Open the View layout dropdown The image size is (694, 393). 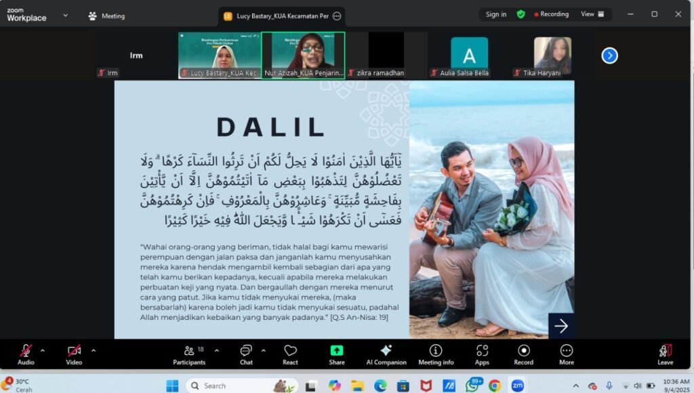592,14
